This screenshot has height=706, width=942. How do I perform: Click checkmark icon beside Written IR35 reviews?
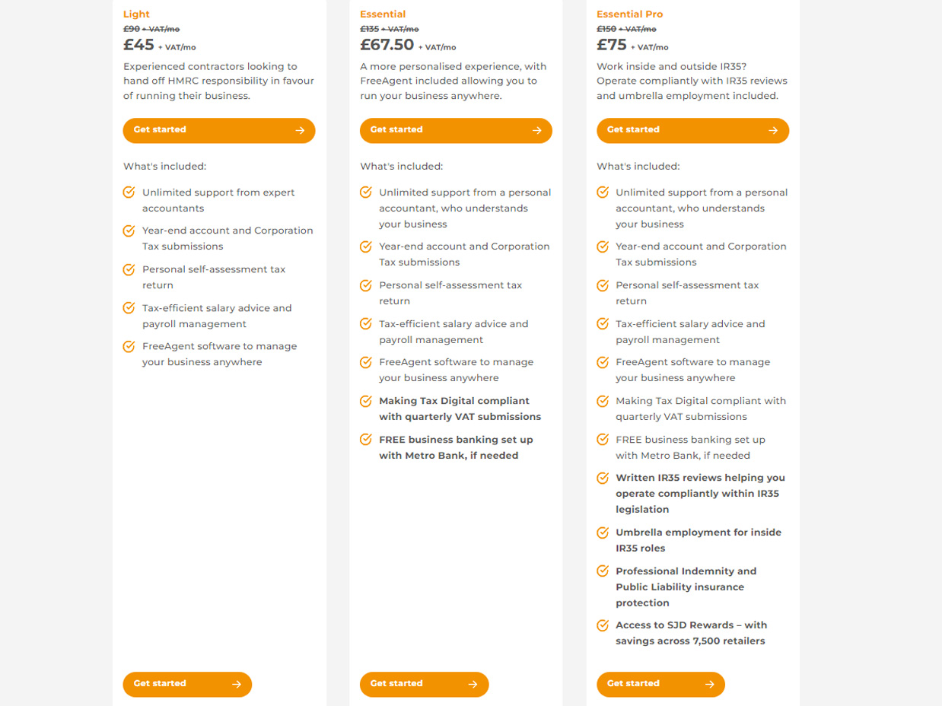point(603,478)
